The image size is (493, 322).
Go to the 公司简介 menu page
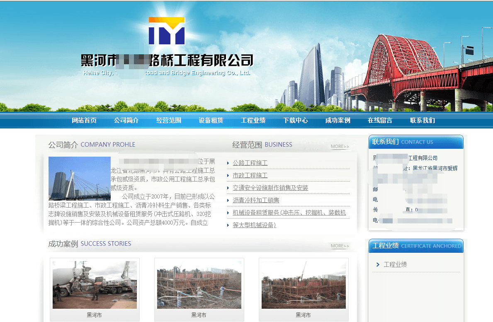126,121
